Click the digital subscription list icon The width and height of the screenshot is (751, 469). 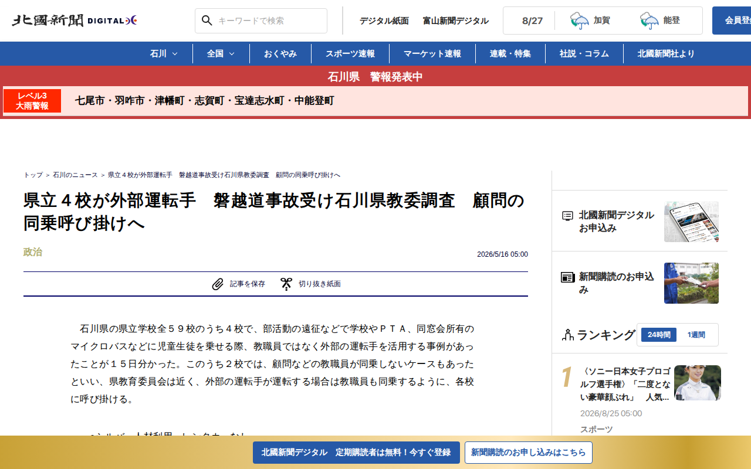click(x=567, y=216)
